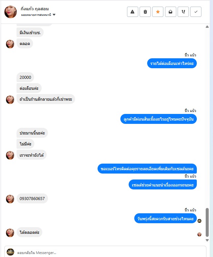Click sender avatar beside ได้ตลอดค่ะ message
The image size is (213, 257).
pos(10,232)
